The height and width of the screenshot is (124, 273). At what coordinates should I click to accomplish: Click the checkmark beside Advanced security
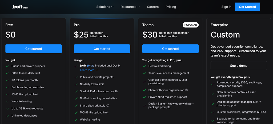click(213, 84)
